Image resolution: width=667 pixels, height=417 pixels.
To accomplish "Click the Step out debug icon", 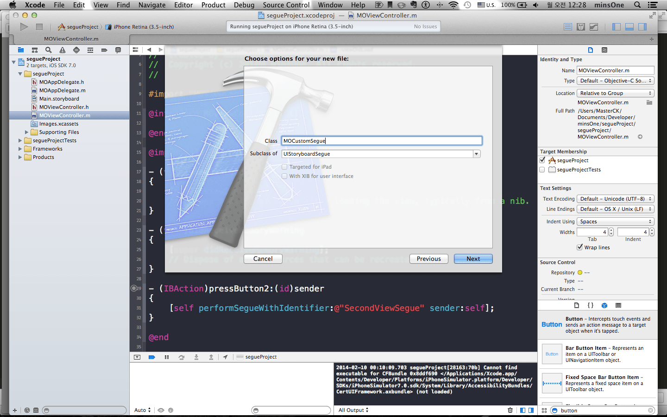I will [211, 357].
